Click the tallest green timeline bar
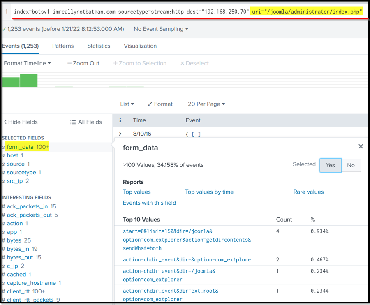Viewport: 370px width, 305px height. tap(28, 81)
